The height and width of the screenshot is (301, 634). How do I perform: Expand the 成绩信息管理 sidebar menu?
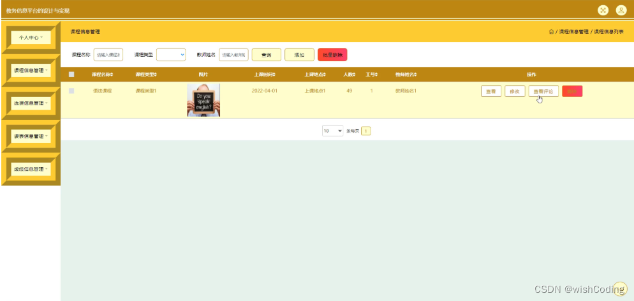coord(31,169)
